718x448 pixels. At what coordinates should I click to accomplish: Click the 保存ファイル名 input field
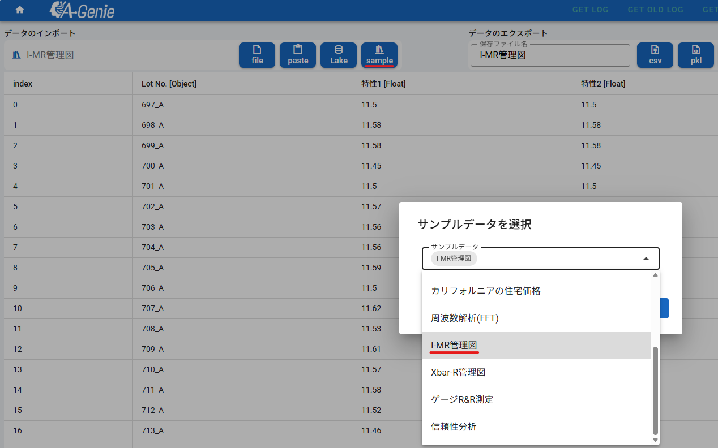tap(549, 55)
